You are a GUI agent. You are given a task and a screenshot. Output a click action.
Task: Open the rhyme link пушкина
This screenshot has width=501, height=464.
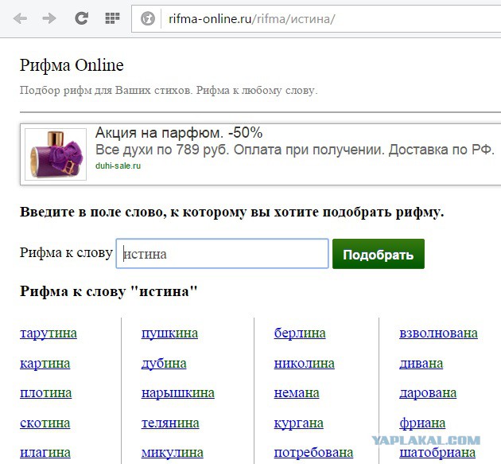(x=169, y=333)
